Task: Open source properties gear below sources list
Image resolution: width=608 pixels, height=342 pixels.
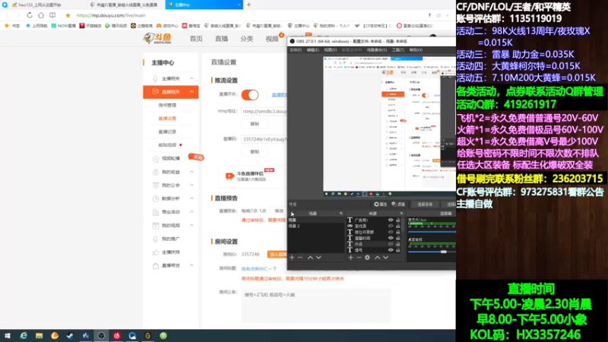Action: tap(367, 258)
